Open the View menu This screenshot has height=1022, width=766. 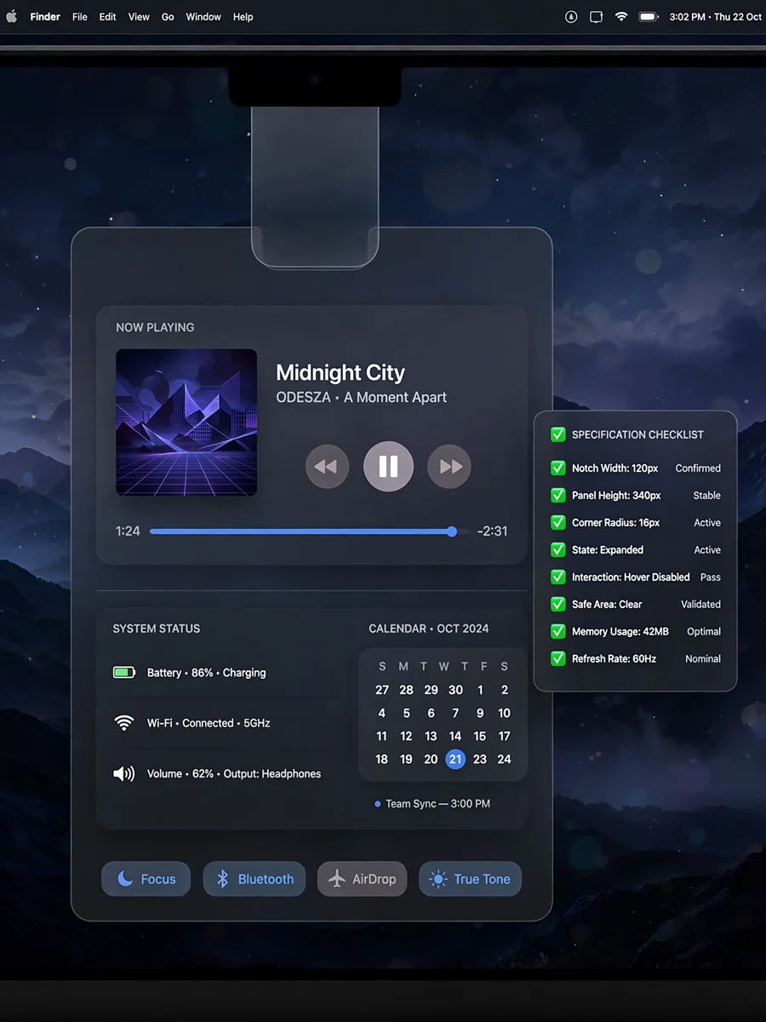(139, 17)
